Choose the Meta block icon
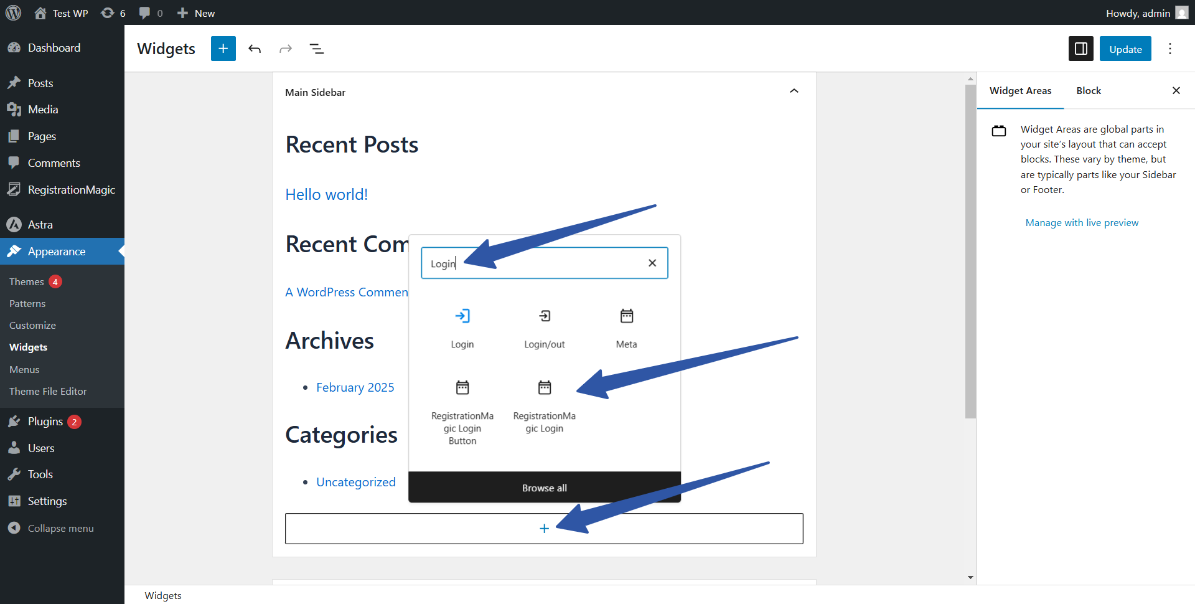 pos(626,316)
